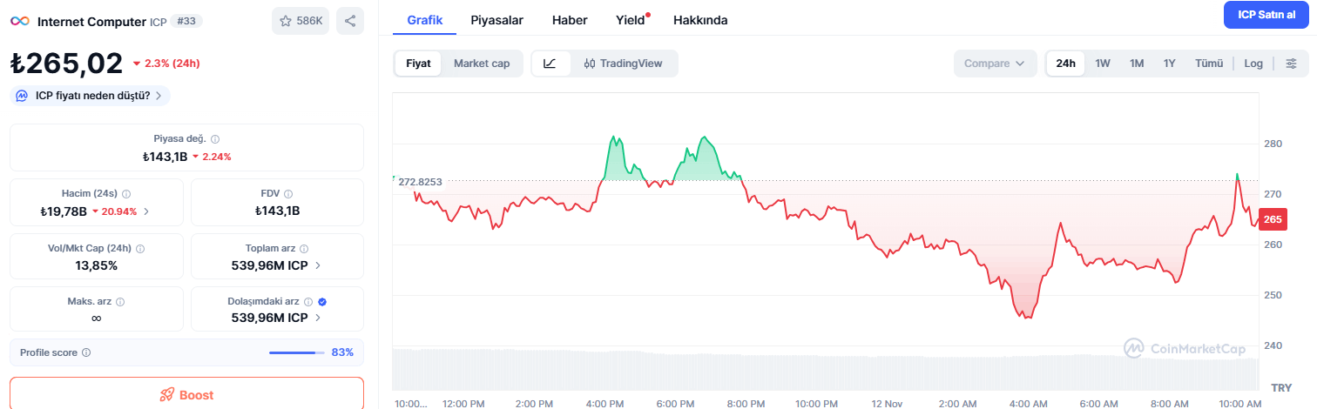The image size is (1317, 409).
Task: Click info icon next to FDV
Action: tap(288, 194)
